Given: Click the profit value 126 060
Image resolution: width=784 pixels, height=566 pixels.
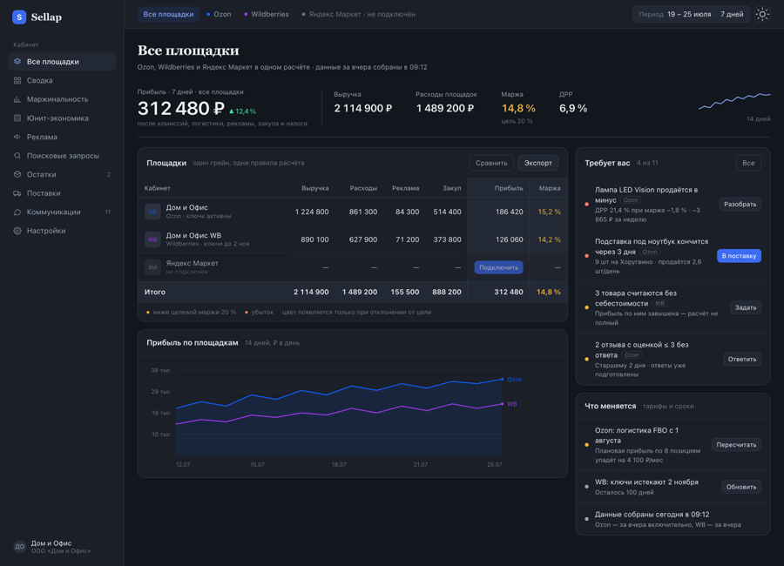Looking at the screenshot, I should pos(509,240).
